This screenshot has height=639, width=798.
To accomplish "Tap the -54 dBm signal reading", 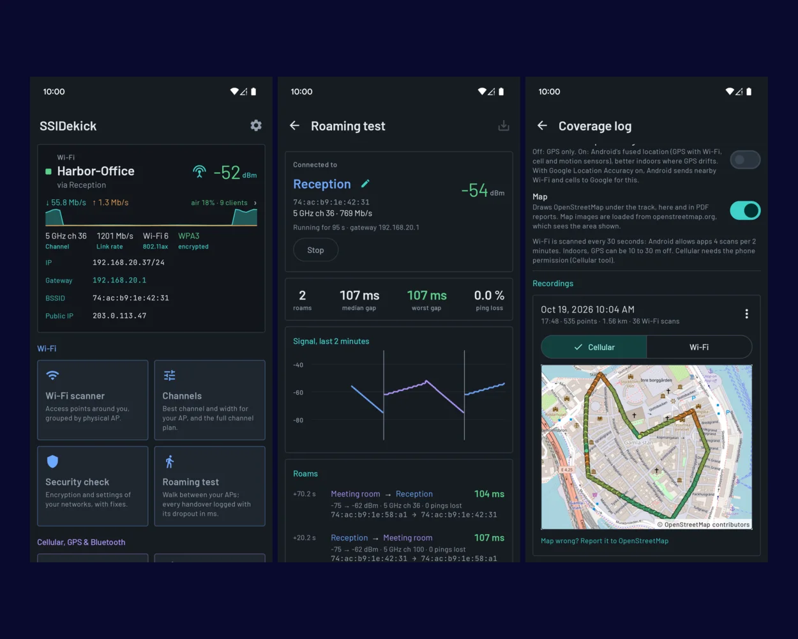I will [483, 190].
